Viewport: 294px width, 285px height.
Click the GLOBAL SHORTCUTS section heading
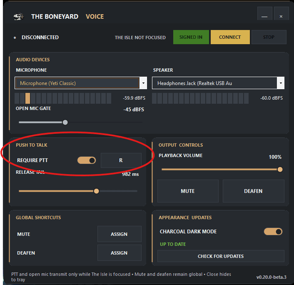(38, 217)
